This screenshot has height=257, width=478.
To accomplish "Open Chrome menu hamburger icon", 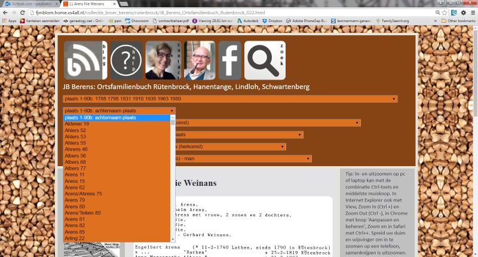I will tap(473, 13).
